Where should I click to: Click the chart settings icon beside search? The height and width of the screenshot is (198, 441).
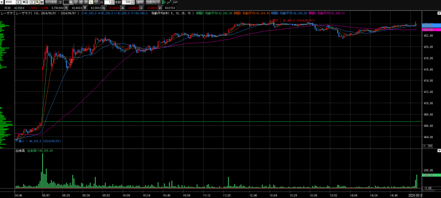[x=42, y=2]
